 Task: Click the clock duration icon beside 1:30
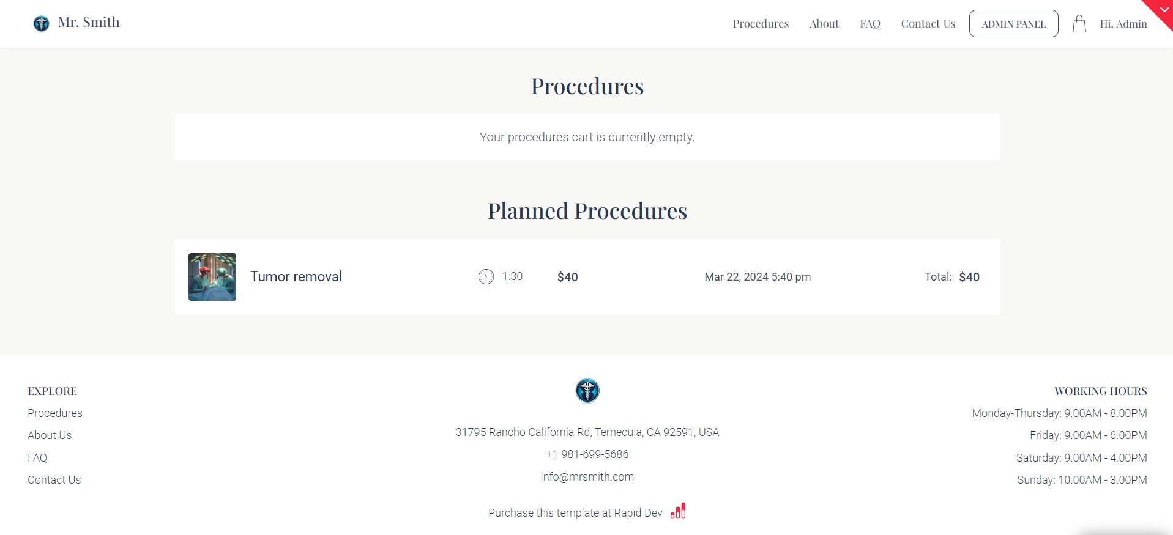(x=486, y=277)
